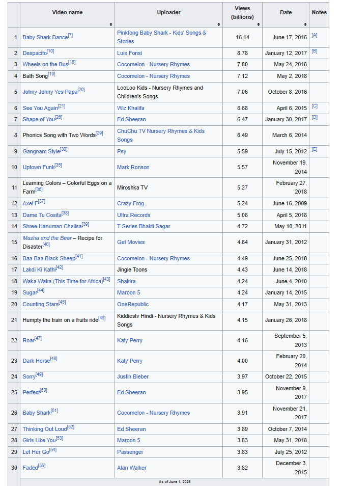The height and width of the screenshot is (486, 342).
Task: Open the Ultra Records link
Action: click(x=134, y=215)
